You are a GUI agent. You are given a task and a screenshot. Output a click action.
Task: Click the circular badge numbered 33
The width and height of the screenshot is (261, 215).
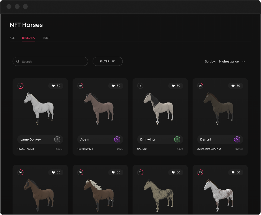click(200, 172)
